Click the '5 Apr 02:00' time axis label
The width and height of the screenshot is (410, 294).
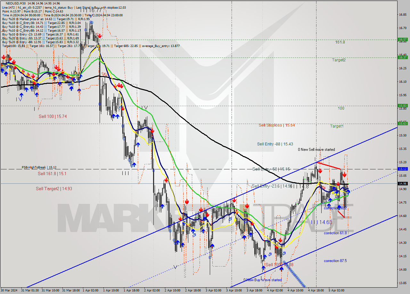click(337, 290)
